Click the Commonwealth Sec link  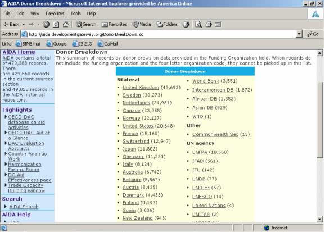[x=215, y=134]
